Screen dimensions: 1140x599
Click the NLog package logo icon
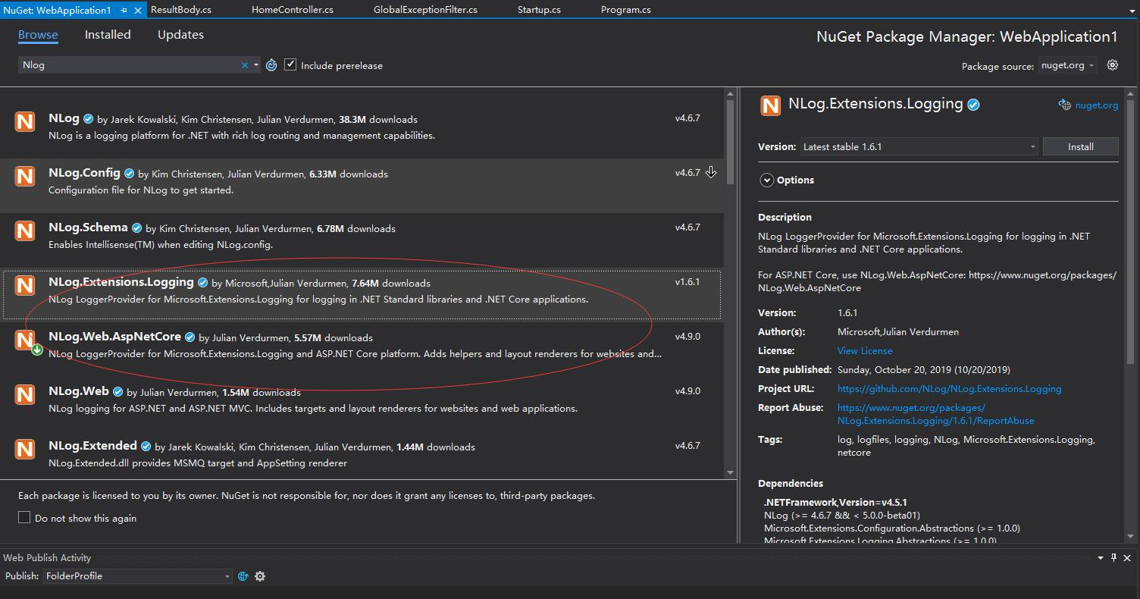(25, 121)
